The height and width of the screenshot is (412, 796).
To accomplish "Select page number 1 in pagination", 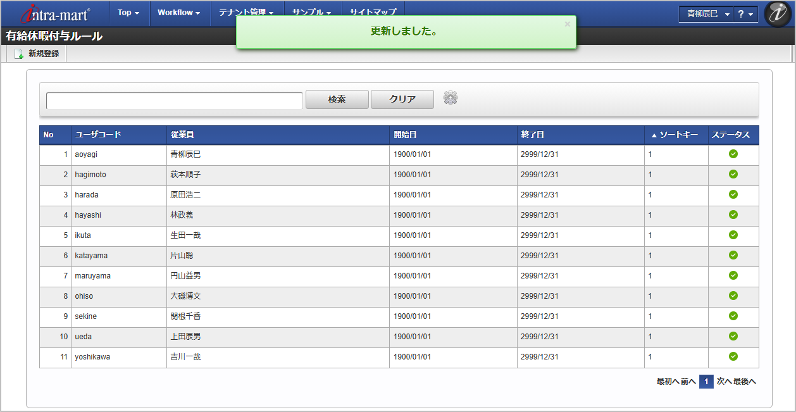I will pos(706,382).
